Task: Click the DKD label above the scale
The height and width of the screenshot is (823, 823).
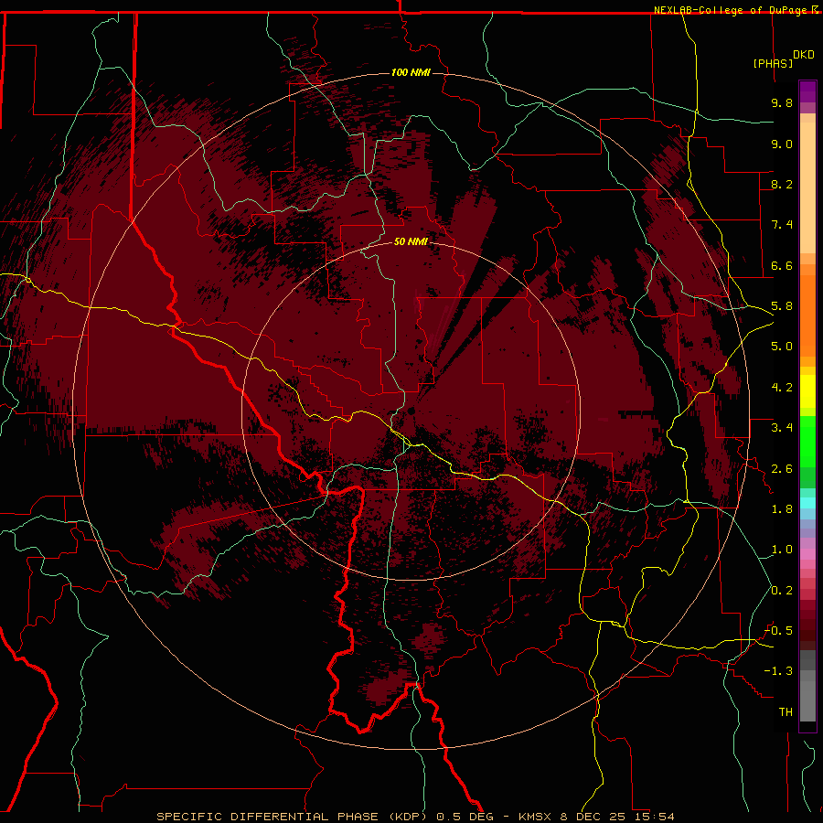Action: [804, 55]
